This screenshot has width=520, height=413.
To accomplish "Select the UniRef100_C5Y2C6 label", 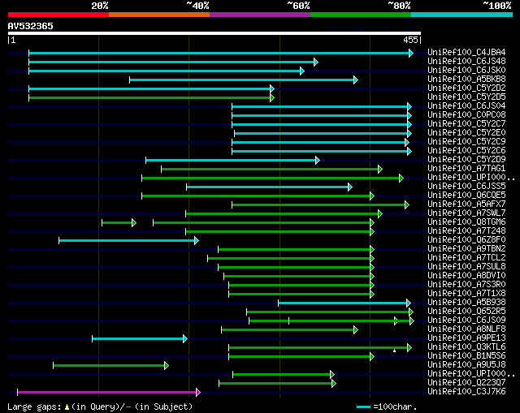I will pyautogui.click(x=466, y=151).
